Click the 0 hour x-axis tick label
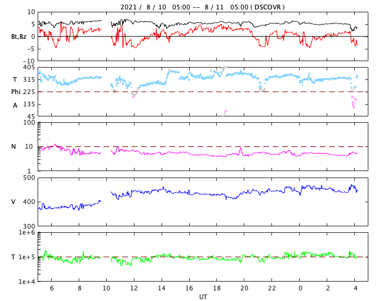This screenshot has height=301, width=376. 300,289
